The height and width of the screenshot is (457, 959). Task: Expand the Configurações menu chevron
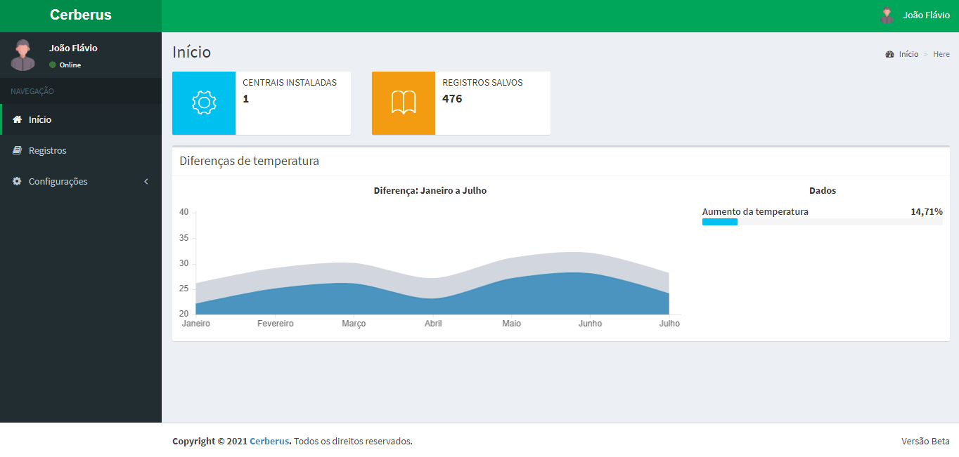(146, 182)
